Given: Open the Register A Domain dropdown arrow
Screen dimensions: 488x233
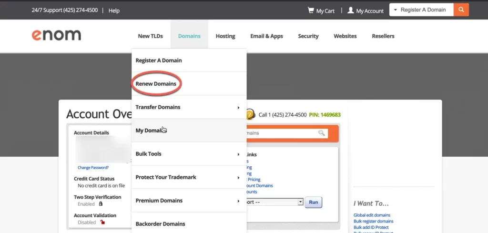Looking at the screenshot, I should pyautogui.click(x=396, y=10).
